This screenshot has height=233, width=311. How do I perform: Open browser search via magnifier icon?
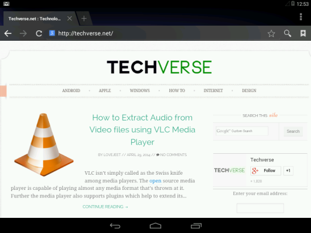point(288,33)
